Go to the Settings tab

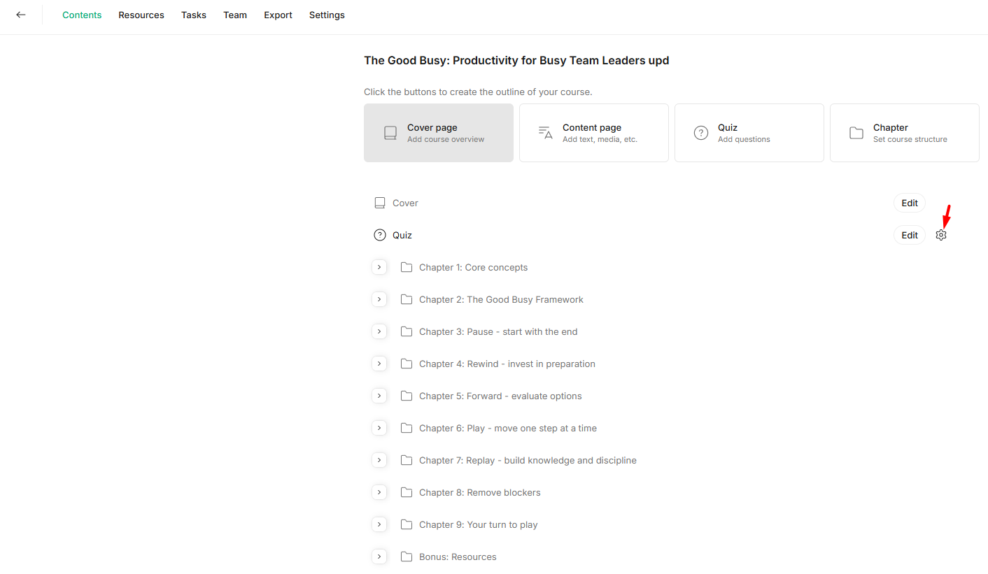coord(327,15)
